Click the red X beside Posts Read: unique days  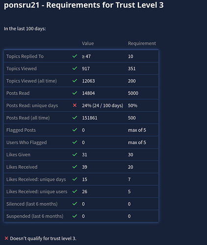(x=75, y=105)
